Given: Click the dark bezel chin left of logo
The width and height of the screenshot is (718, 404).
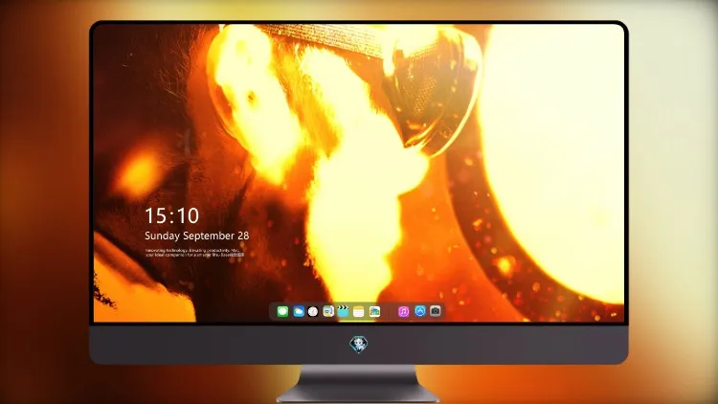Looking at the screenshot, I should [220, 345].
